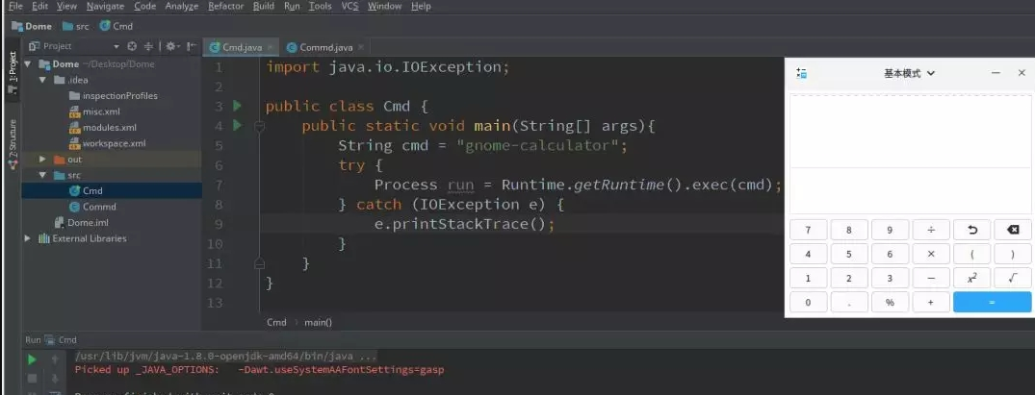This screenshot has width=1035, height=395.
Task: Click the calculator percent % key
Action: 890,302
